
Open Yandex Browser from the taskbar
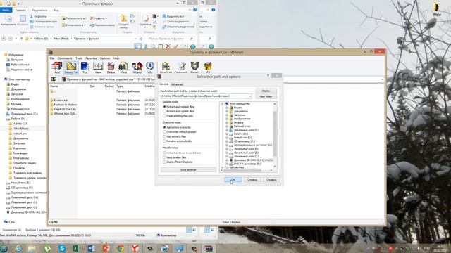pos(135,248)
